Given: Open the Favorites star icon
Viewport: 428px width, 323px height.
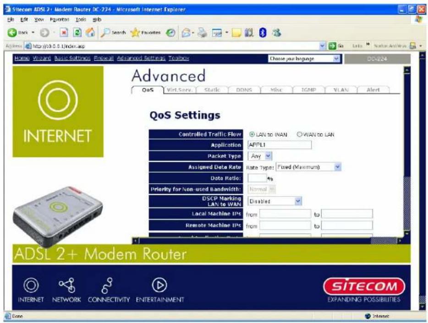Looking at the screenshot, I should point(135,32).
